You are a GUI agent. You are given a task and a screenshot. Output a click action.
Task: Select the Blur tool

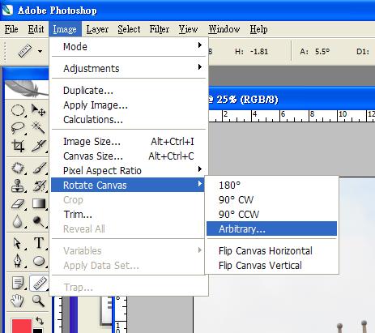coord(18,222)
